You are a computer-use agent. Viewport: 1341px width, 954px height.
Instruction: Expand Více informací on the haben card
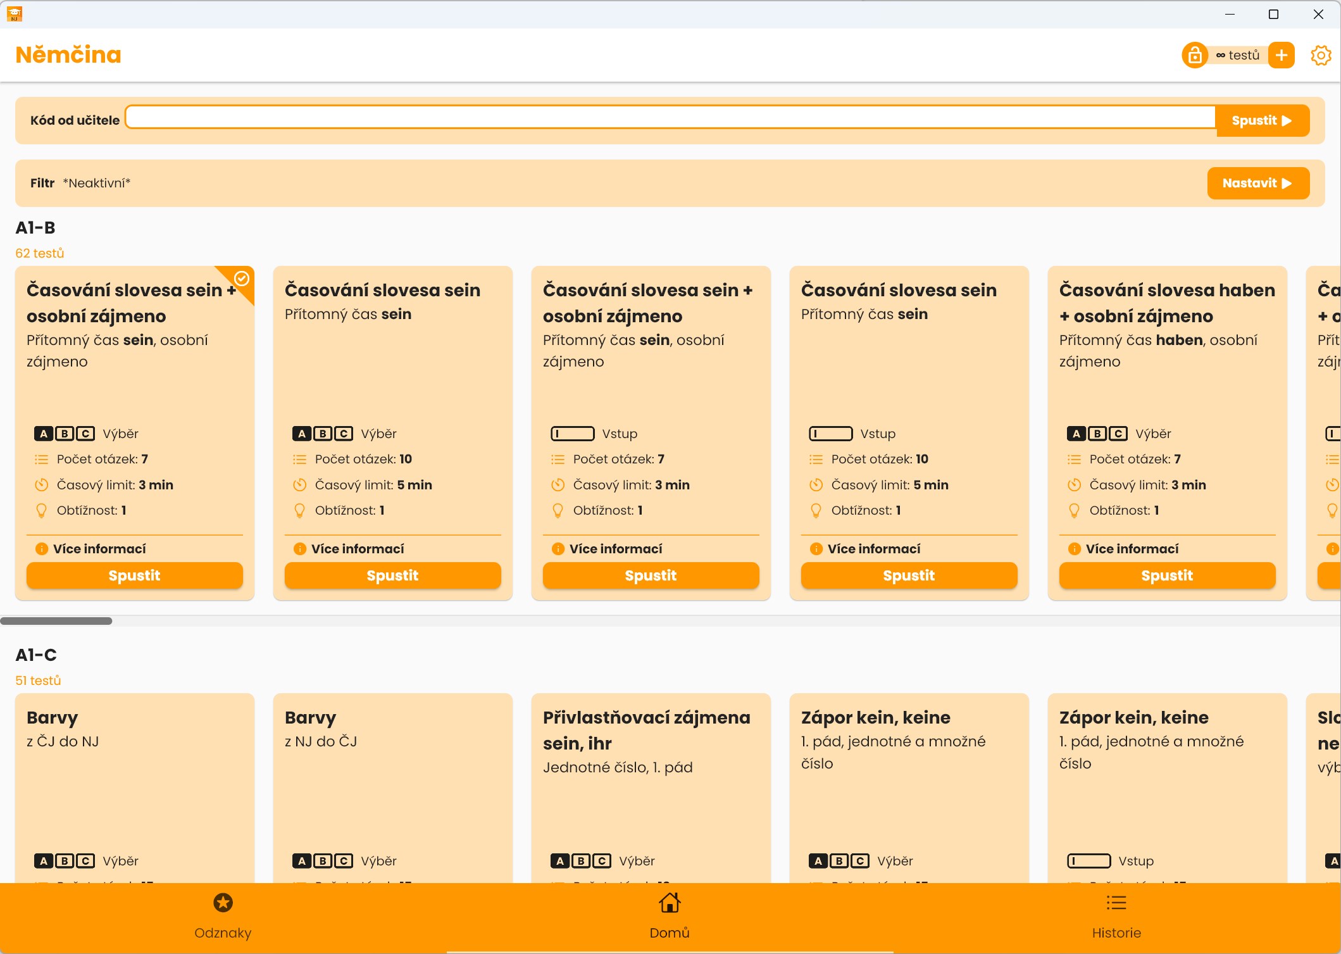pos(1132,549)
